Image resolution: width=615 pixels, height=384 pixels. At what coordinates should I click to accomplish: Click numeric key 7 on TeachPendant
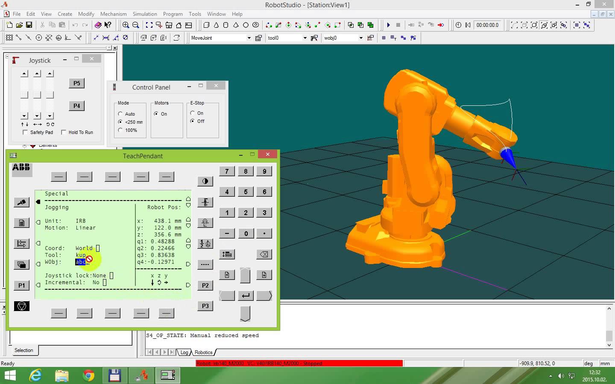227,171
